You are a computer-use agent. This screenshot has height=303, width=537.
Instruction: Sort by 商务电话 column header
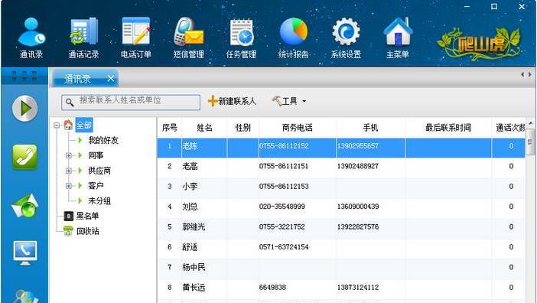point(298,128)
